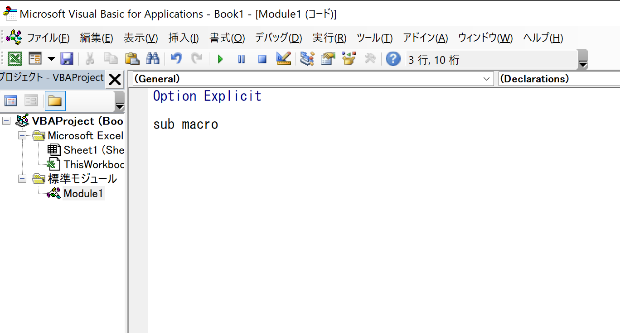
Task: Toggle Design Mode icon
Action: (283, 59)
